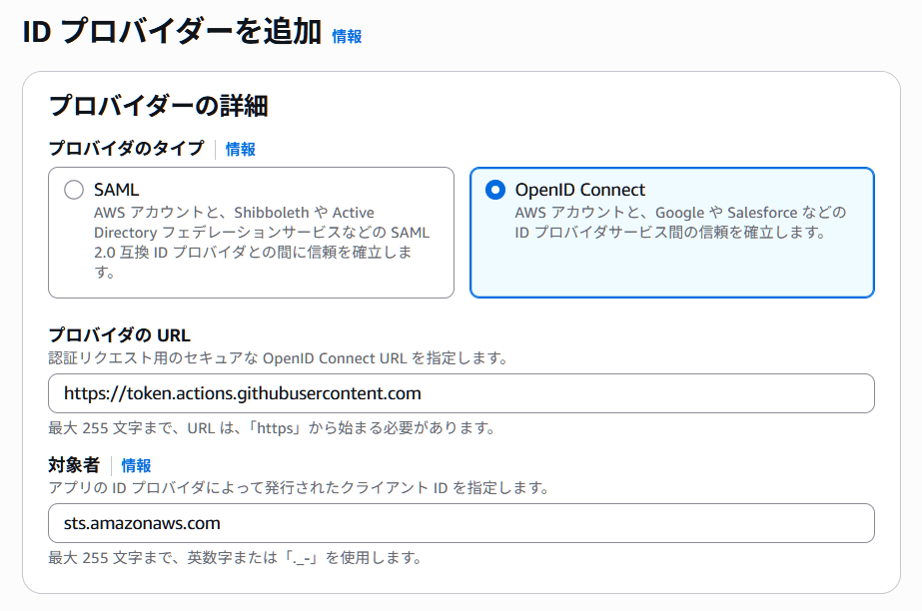Click the プロバイダのタイプ label
The height and width of the screenshot is (611, 922).
[127, 148]
